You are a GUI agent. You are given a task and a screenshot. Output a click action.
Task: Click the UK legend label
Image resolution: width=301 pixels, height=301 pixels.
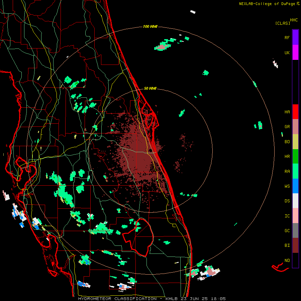coord(287,53)
